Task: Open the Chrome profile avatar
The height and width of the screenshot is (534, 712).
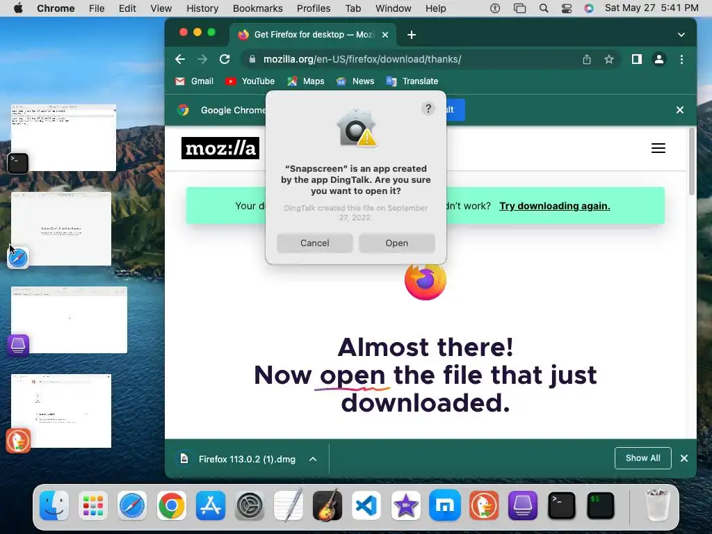Action: point(659,59)
